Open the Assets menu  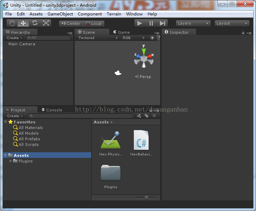point(36,14)
